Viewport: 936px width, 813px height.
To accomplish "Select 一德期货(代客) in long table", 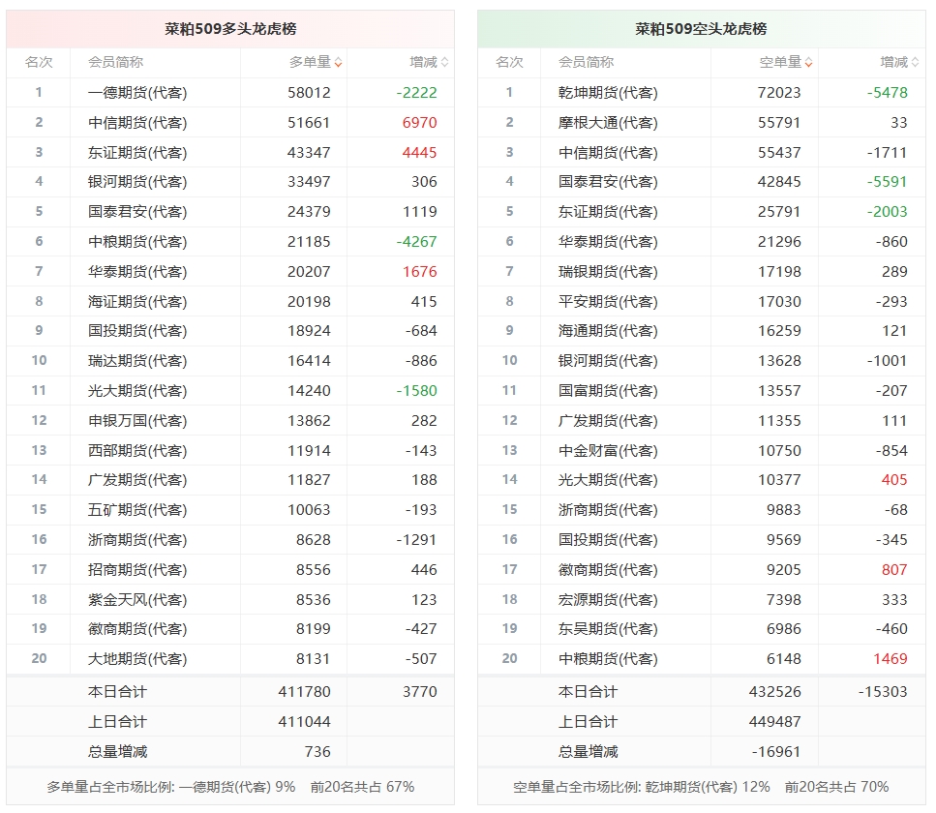I will tap(137, 93).
